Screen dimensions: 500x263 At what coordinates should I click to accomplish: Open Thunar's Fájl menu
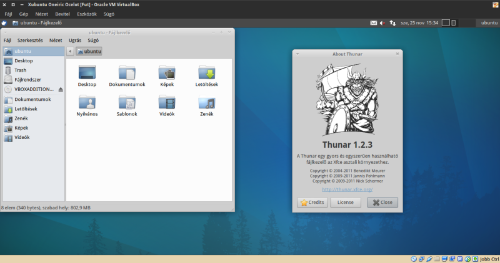(7, 41)
